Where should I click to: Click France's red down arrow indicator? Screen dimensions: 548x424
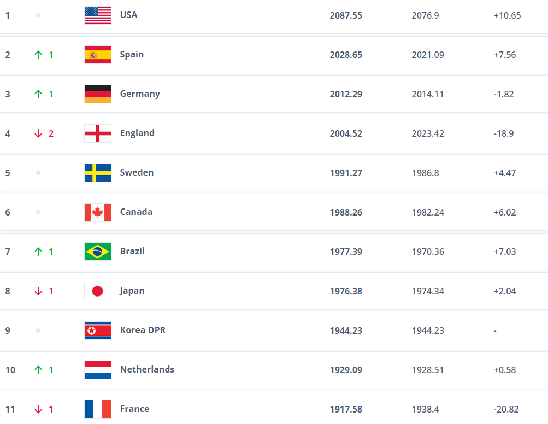[38, 409]
